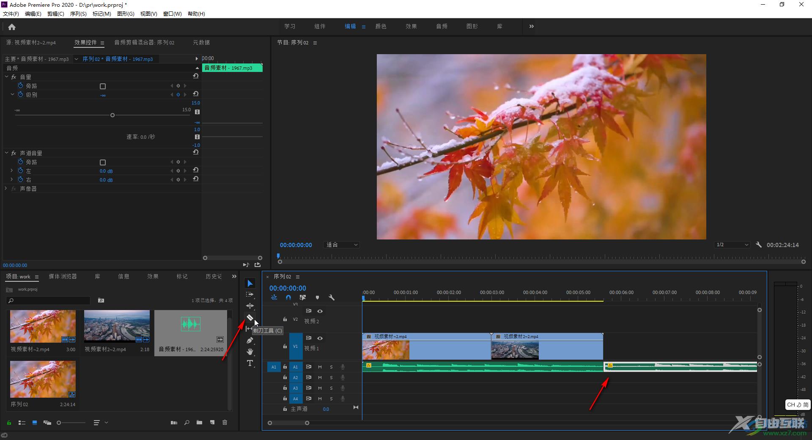Click 主声道 volume value 0.0

[326, 409]
